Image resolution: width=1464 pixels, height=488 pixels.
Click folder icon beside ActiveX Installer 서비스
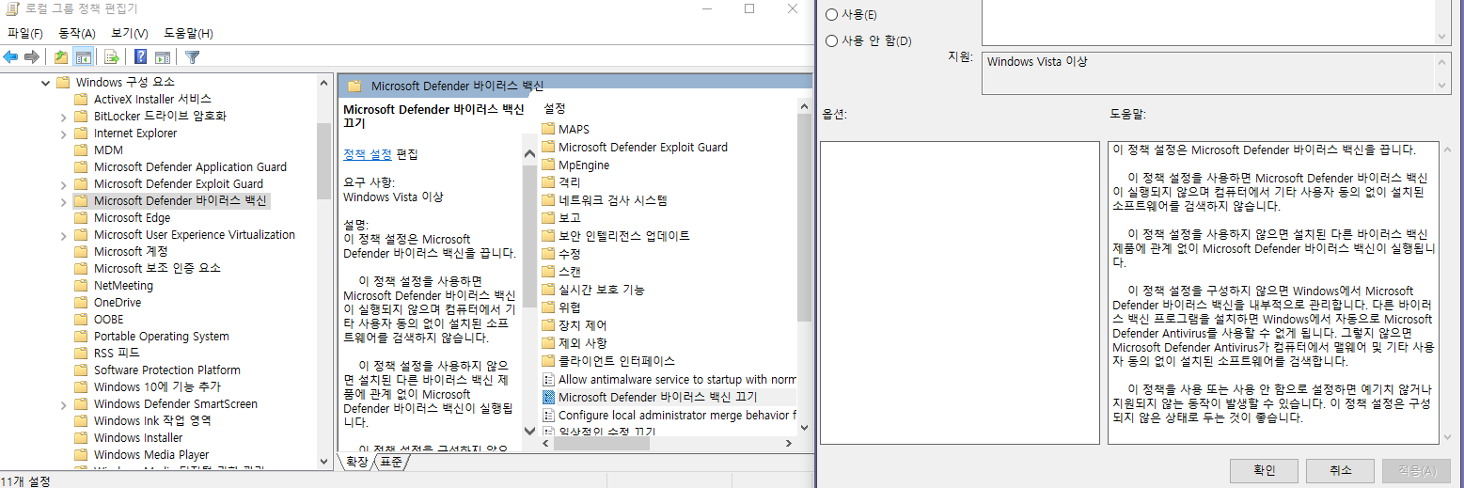[x=81, y=99]
